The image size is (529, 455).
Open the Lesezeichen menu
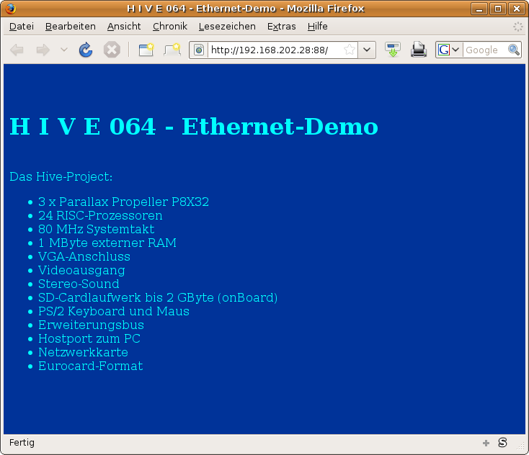pyautogui.click(x=227, y=26)
